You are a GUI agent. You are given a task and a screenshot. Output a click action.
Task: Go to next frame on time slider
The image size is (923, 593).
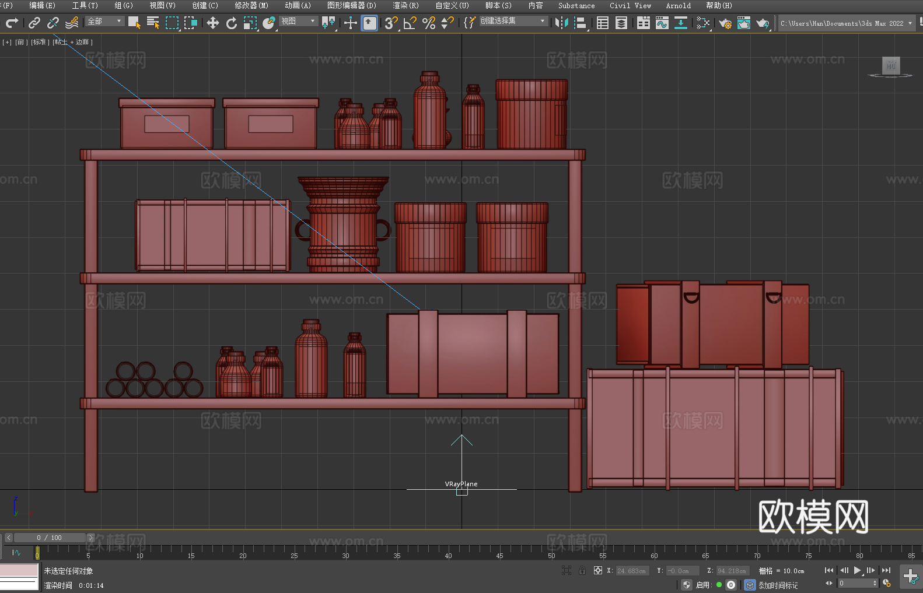pyautogui.click(x=90, y=538)
